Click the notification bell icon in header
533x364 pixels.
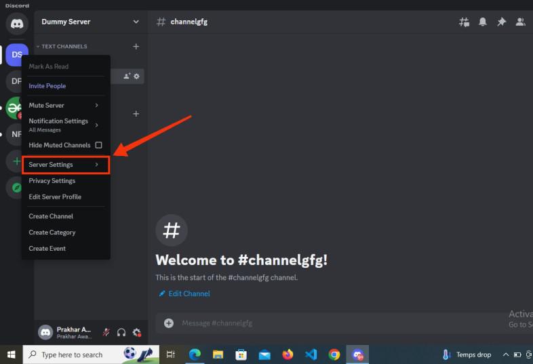click(483, 22)
